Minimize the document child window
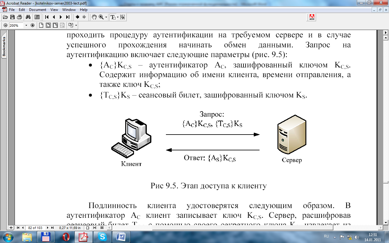 point(374,10)
